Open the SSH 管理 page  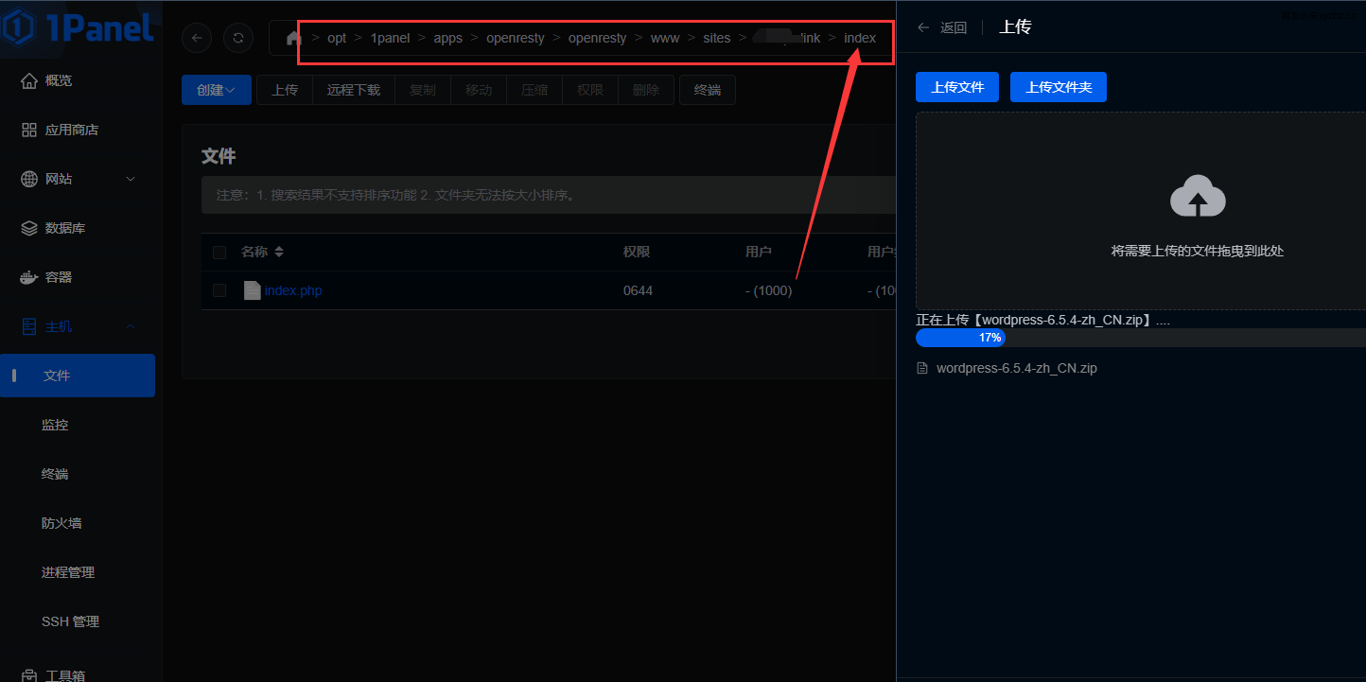tap(70, 621)
